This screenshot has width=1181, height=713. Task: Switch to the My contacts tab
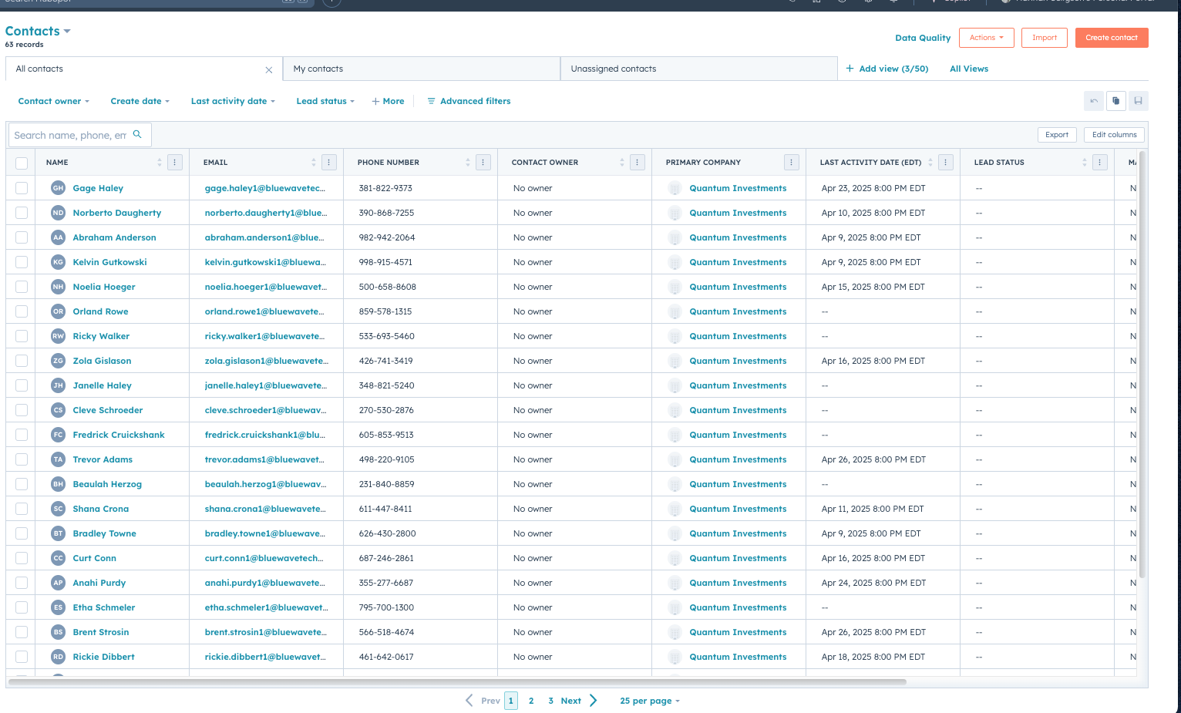point(318,69)
